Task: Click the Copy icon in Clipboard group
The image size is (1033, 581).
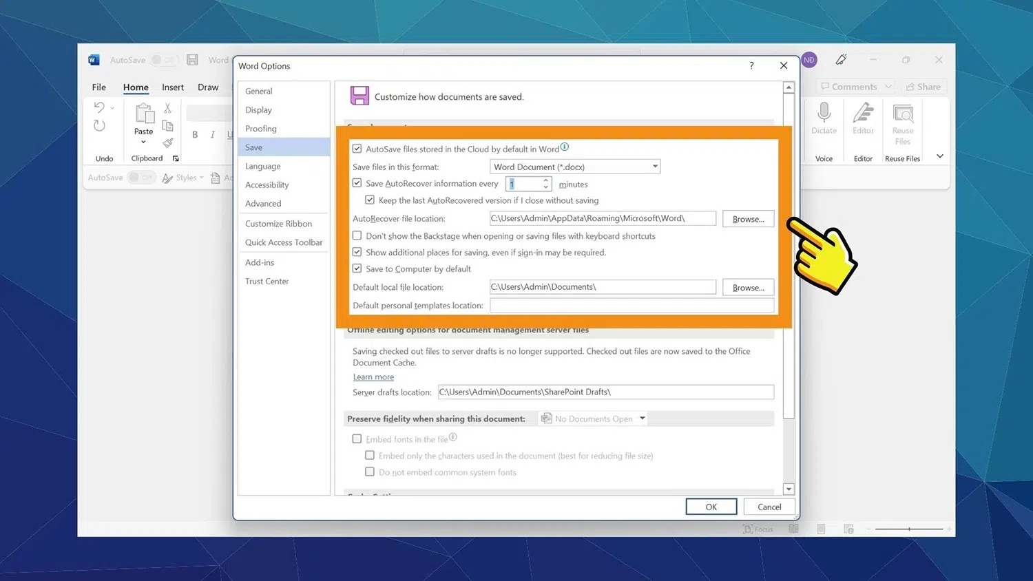Action: click(x=167, y=126)
